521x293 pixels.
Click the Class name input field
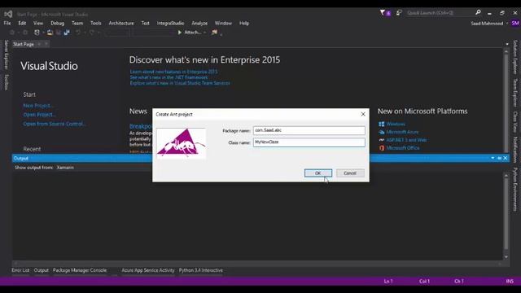point(309,142)
